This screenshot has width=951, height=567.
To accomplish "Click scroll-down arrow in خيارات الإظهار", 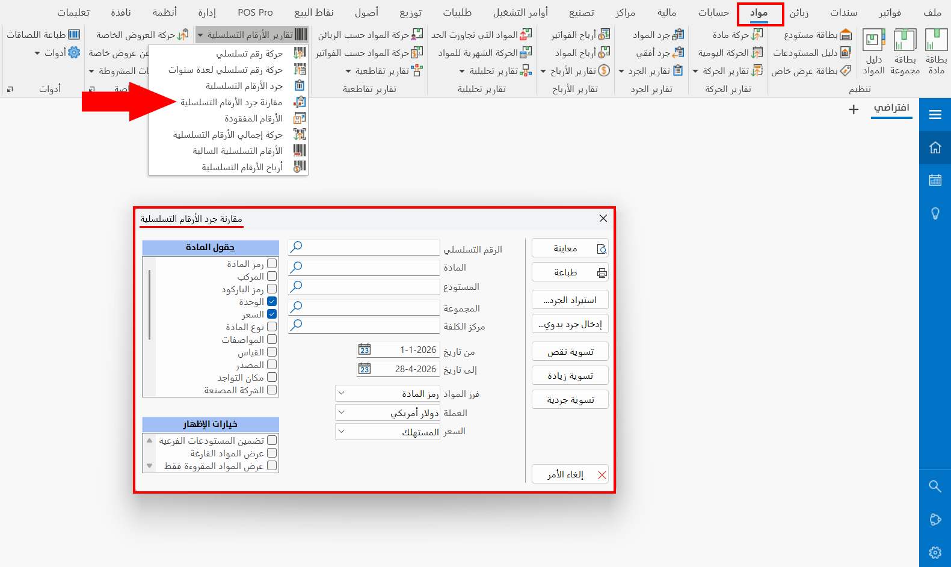I will (149, 466).
